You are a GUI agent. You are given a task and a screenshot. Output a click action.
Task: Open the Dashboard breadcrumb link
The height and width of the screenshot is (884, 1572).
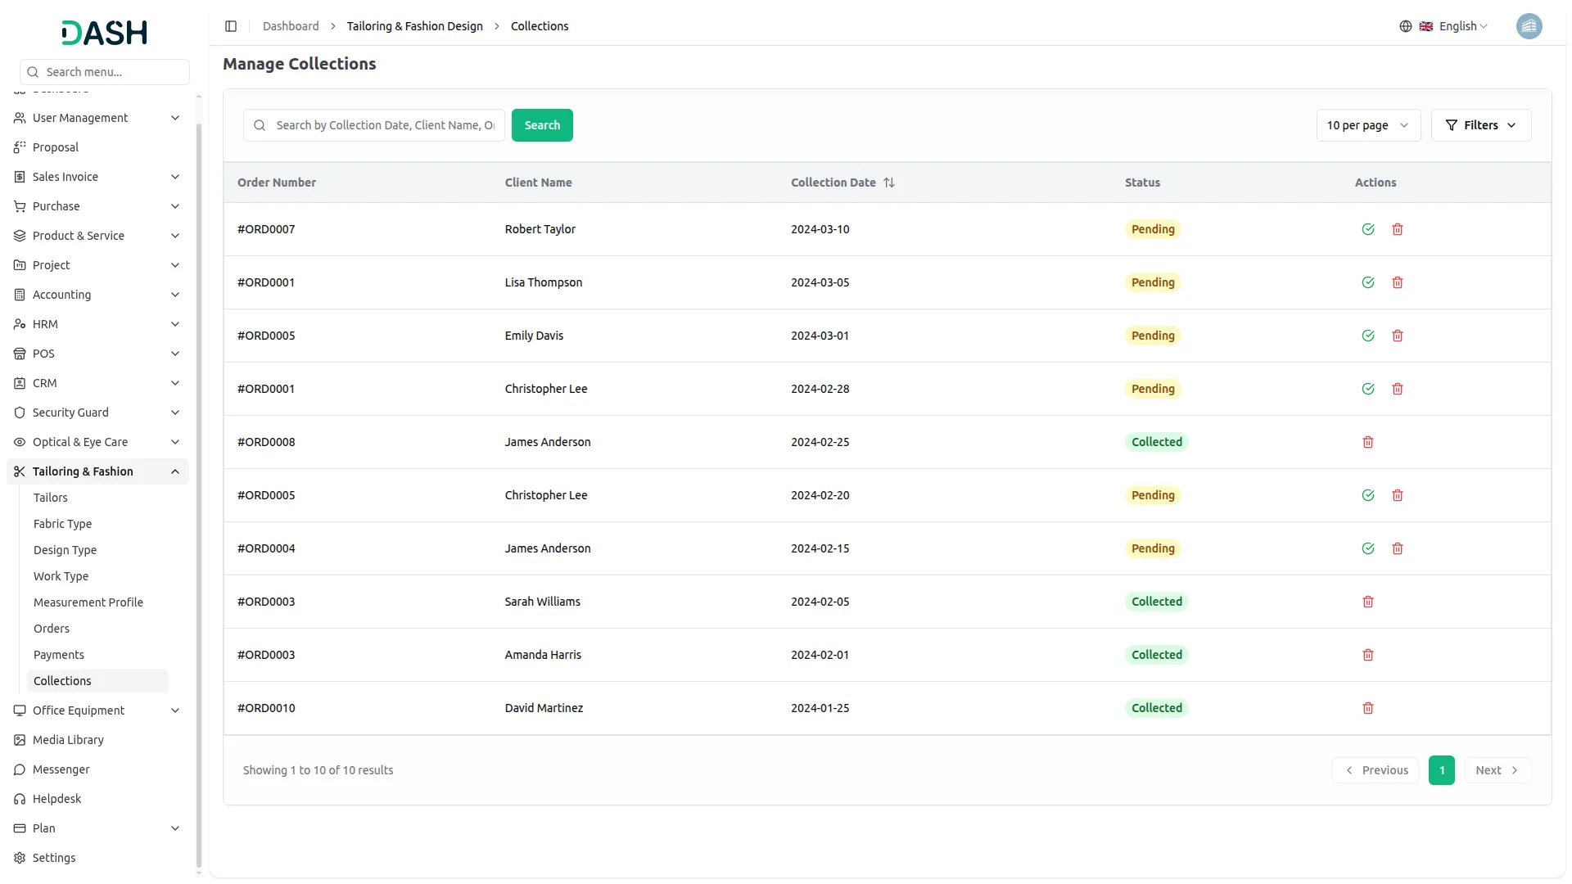291,26
